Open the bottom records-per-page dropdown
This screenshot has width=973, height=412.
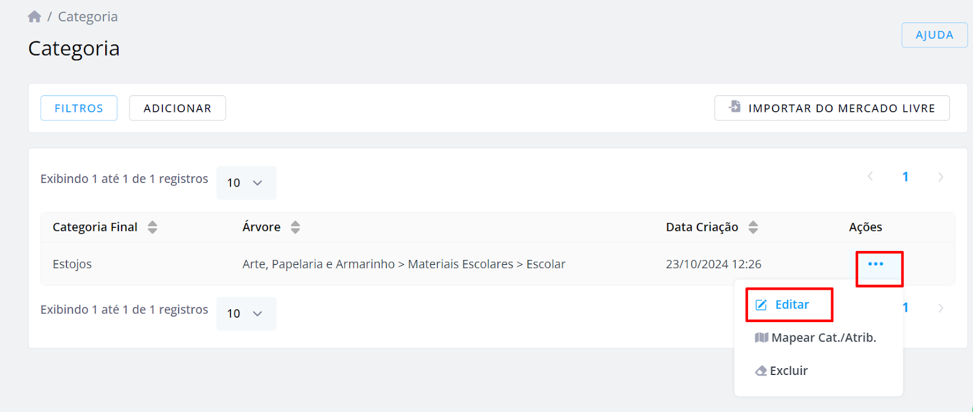[x=246, y=314]
